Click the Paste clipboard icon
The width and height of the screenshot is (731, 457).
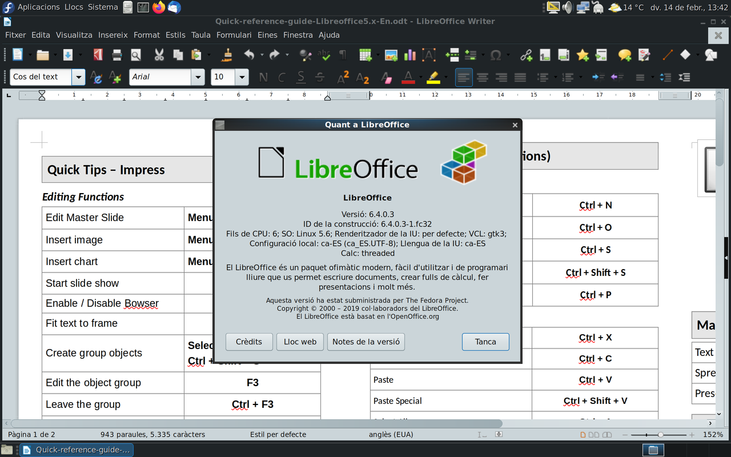click(x=196, y=55)
